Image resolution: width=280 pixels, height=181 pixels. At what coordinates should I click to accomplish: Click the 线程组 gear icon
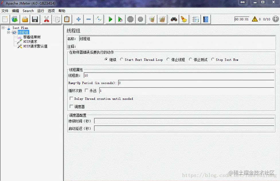point(14,32)
